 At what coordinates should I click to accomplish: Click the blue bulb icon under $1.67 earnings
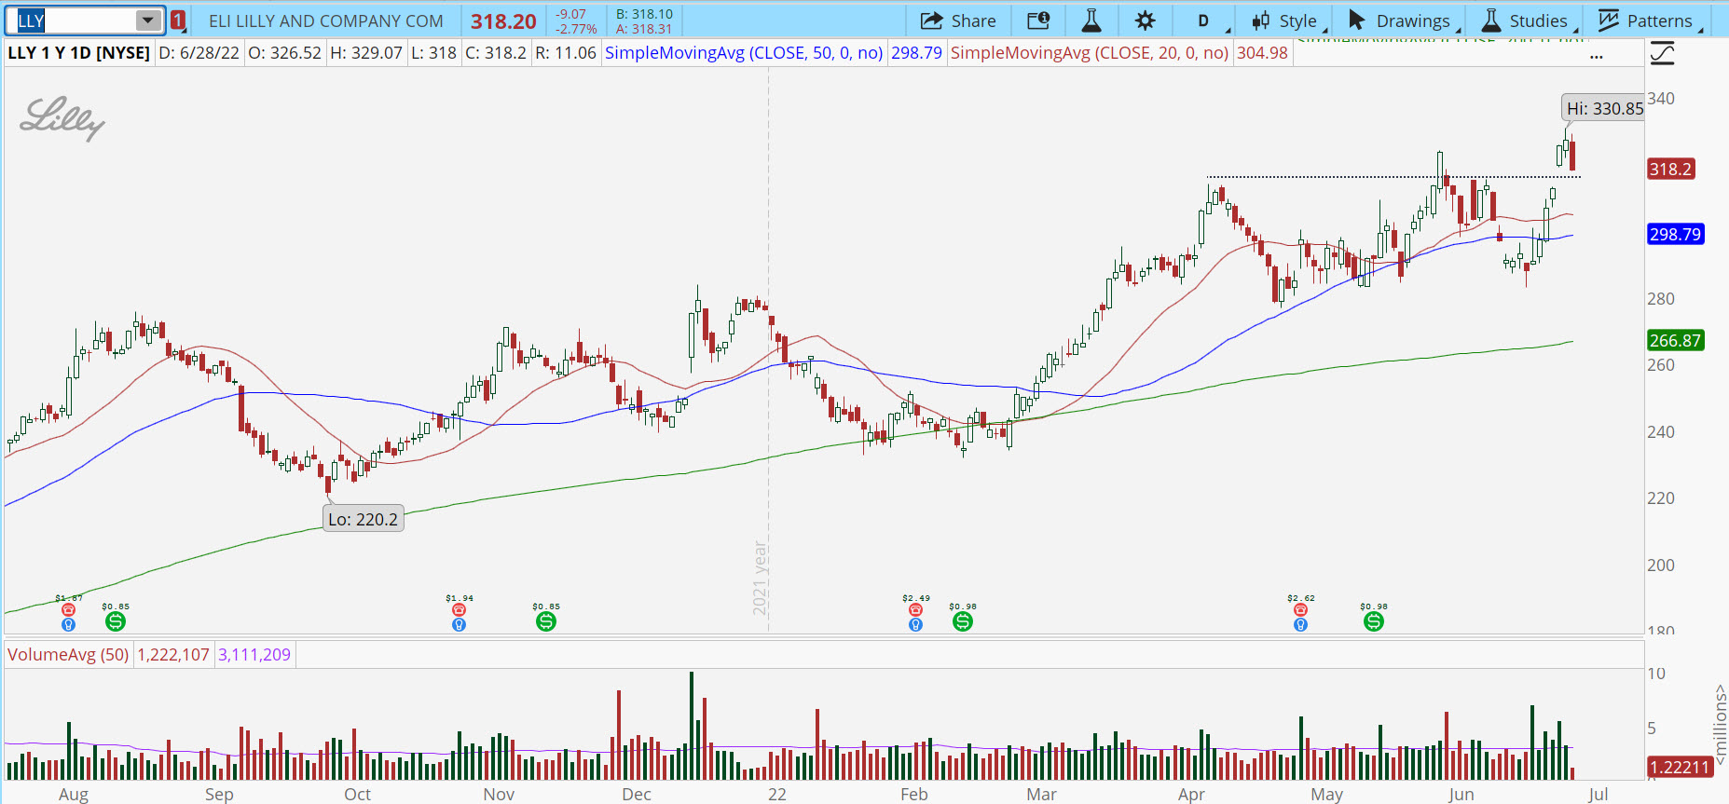(68, 624)
